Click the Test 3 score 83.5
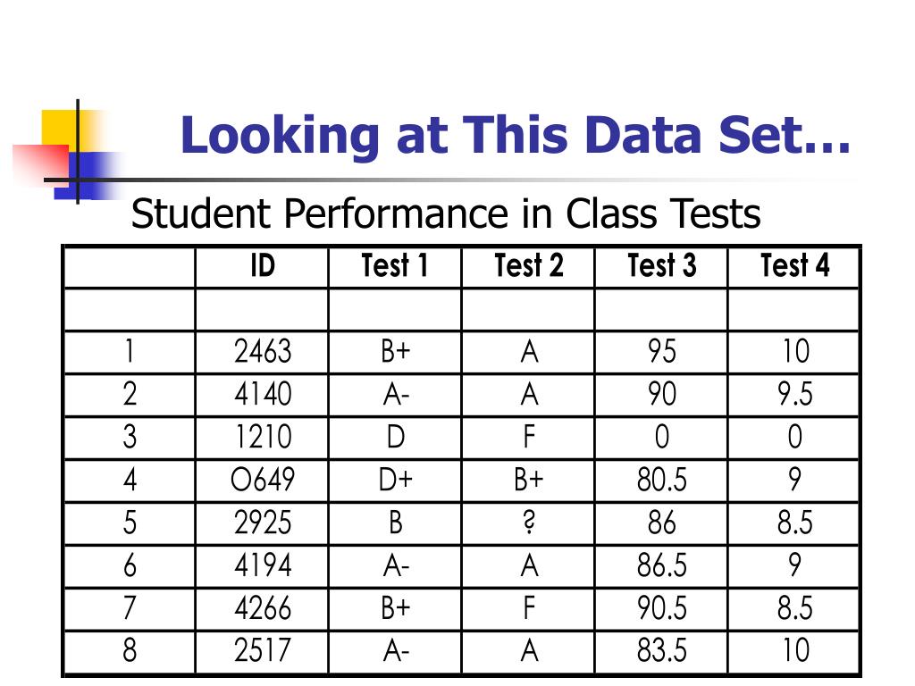 tap(662, 650)
